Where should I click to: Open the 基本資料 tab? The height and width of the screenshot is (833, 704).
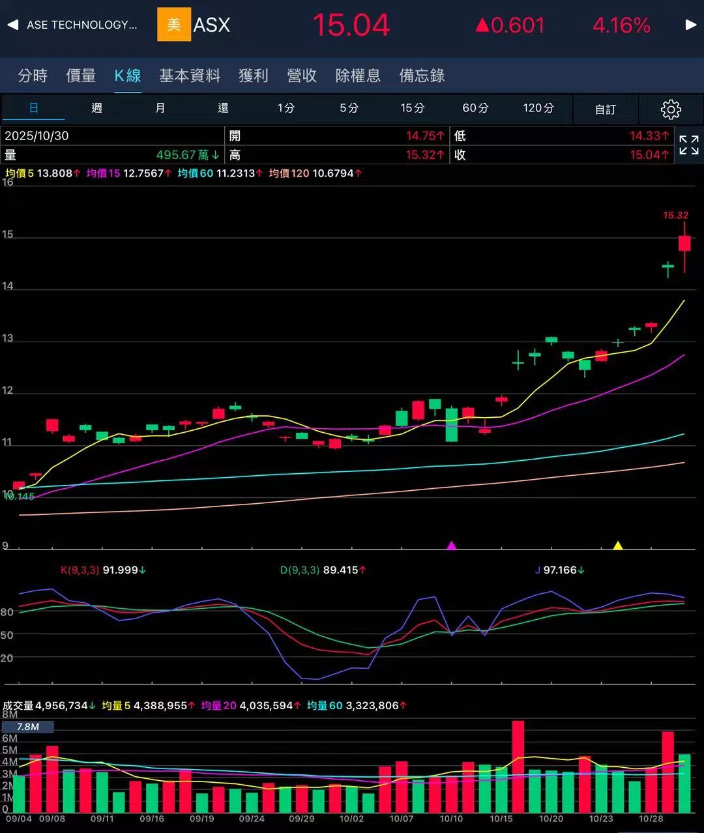pos(190,76)
